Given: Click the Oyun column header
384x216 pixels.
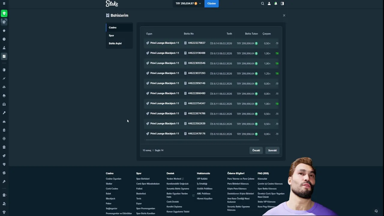Looking at the screenshot, I should [149, 34].
